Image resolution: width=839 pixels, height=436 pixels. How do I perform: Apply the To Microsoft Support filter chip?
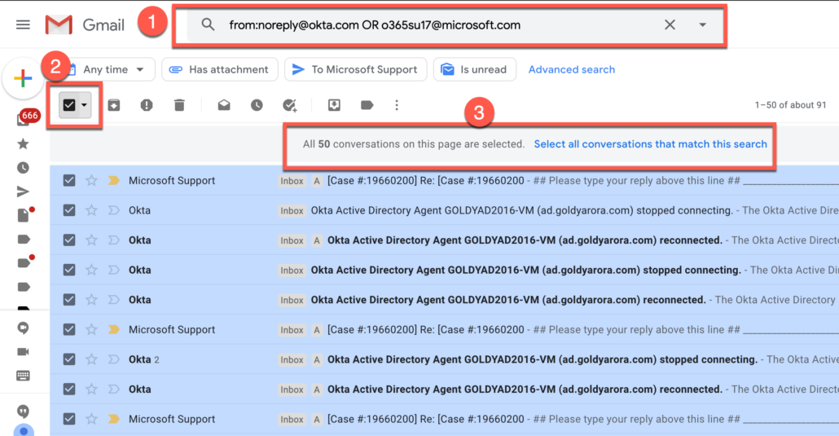point(355,69)
